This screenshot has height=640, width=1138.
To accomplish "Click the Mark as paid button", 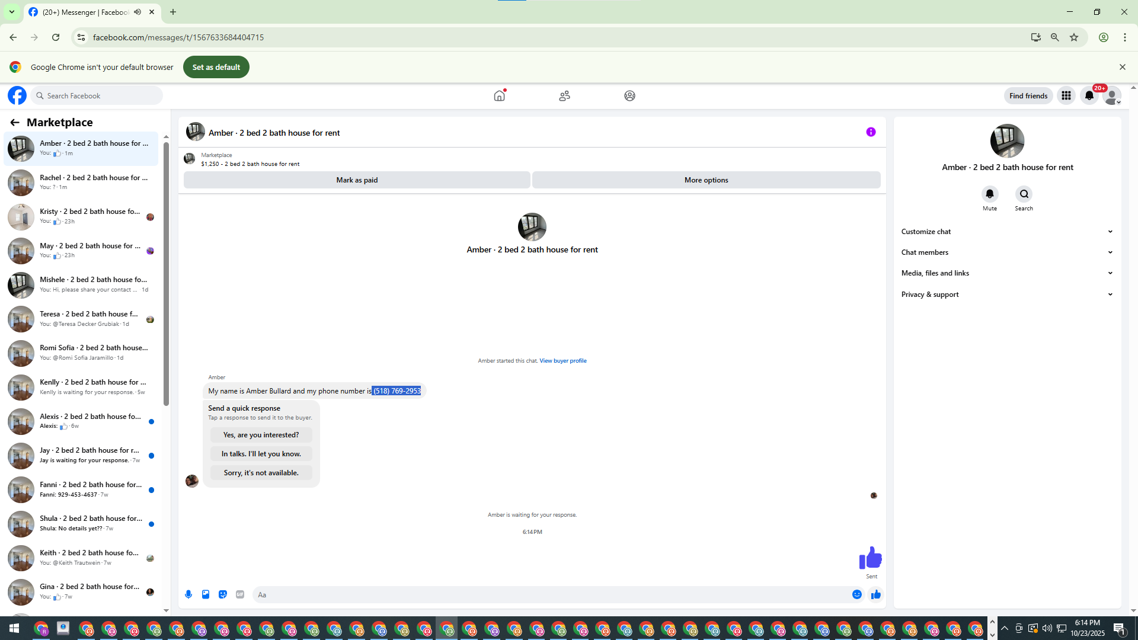I will point(357,180).
